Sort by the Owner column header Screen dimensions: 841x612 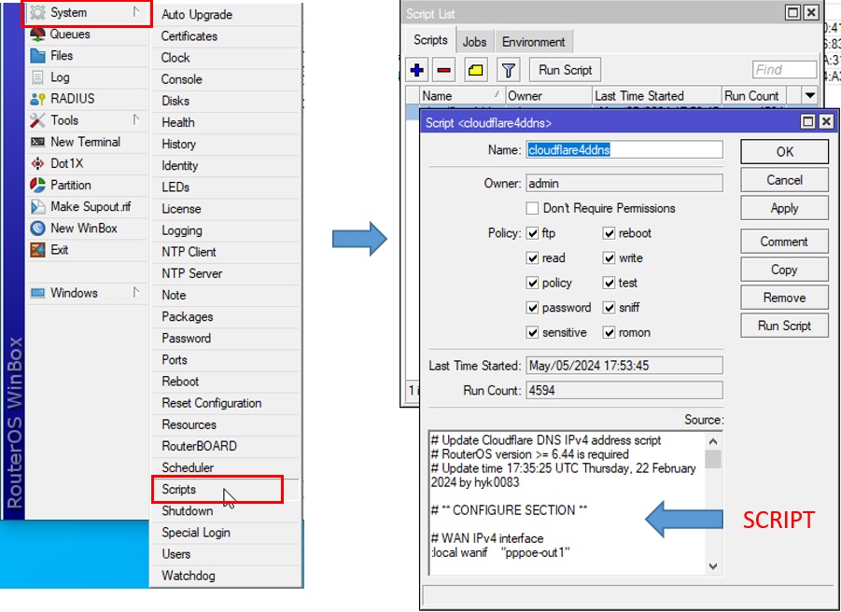549,95
